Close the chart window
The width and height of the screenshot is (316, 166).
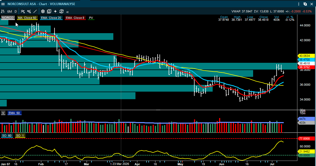tap(312, 4)
